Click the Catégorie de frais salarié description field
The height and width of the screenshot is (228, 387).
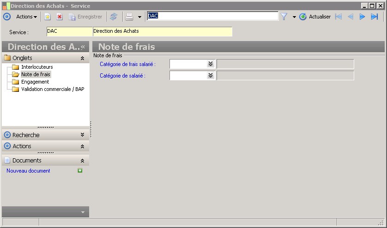[x=285, y=64]
